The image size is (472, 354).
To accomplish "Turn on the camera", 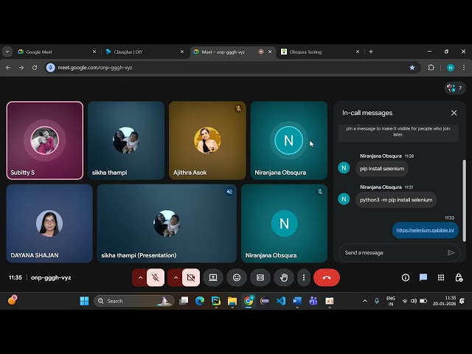I will tap(191, 277).
